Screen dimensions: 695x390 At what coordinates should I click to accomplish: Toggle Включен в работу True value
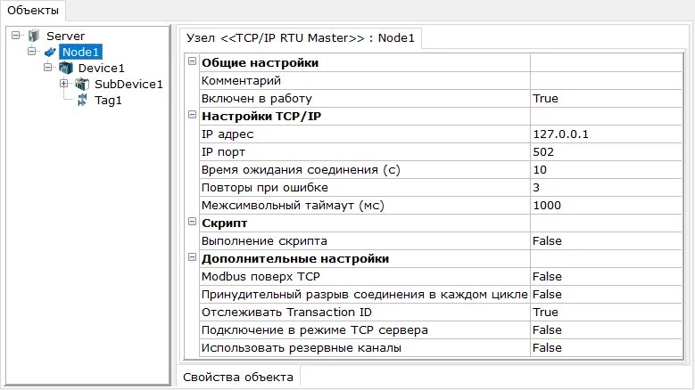(x=606, y=99)
